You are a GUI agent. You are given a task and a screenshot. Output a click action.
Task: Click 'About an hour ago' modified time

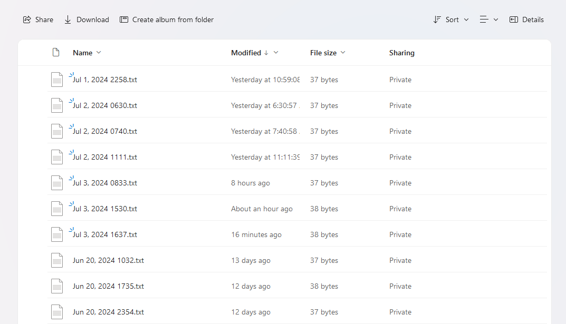[262, 209]
